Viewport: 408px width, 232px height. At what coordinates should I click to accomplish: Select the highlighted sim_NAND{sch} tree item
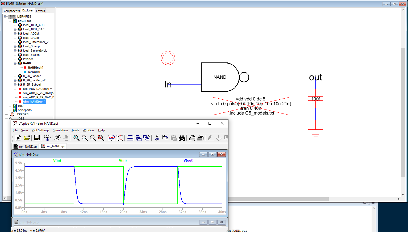(x=34, y=102)
